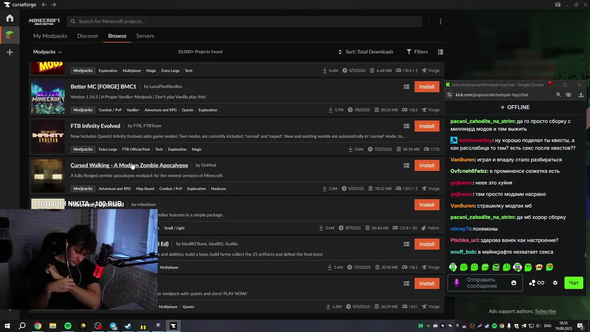Viewport: 590px width, 332px height.
Task: Switch to list view layout icon
Action: pyautogui.click(x=440, y=52)
